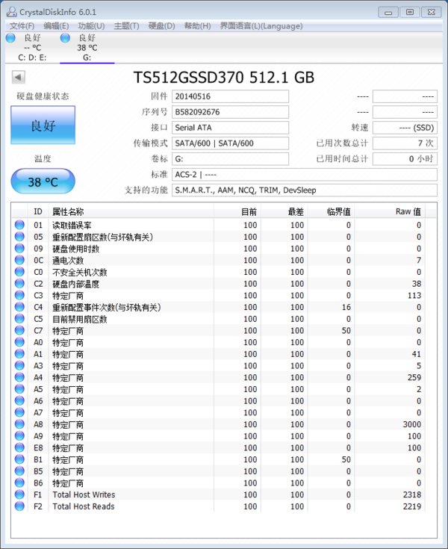The width and height of the screenshot is (448, 549).
Task: Select the 重新配置扇区数(与坏轨有关) attribute name
Action: click(x=102, y=237)
